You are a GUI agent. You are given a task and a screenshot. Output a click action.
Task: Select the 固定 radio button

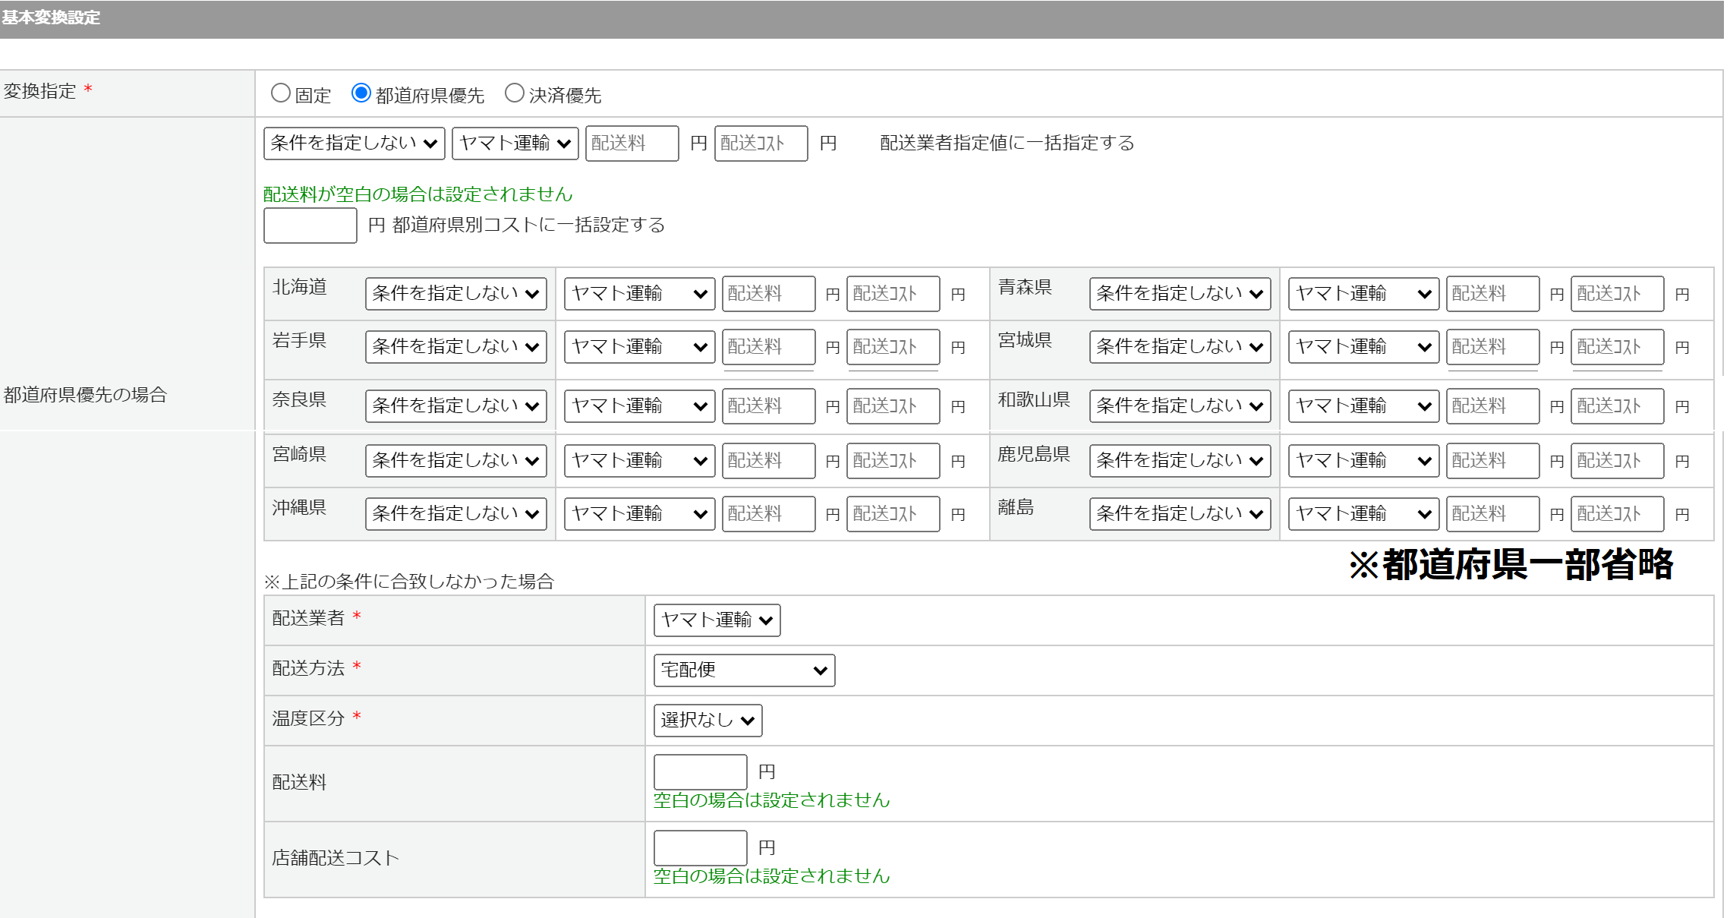click(x=281, y=93)
